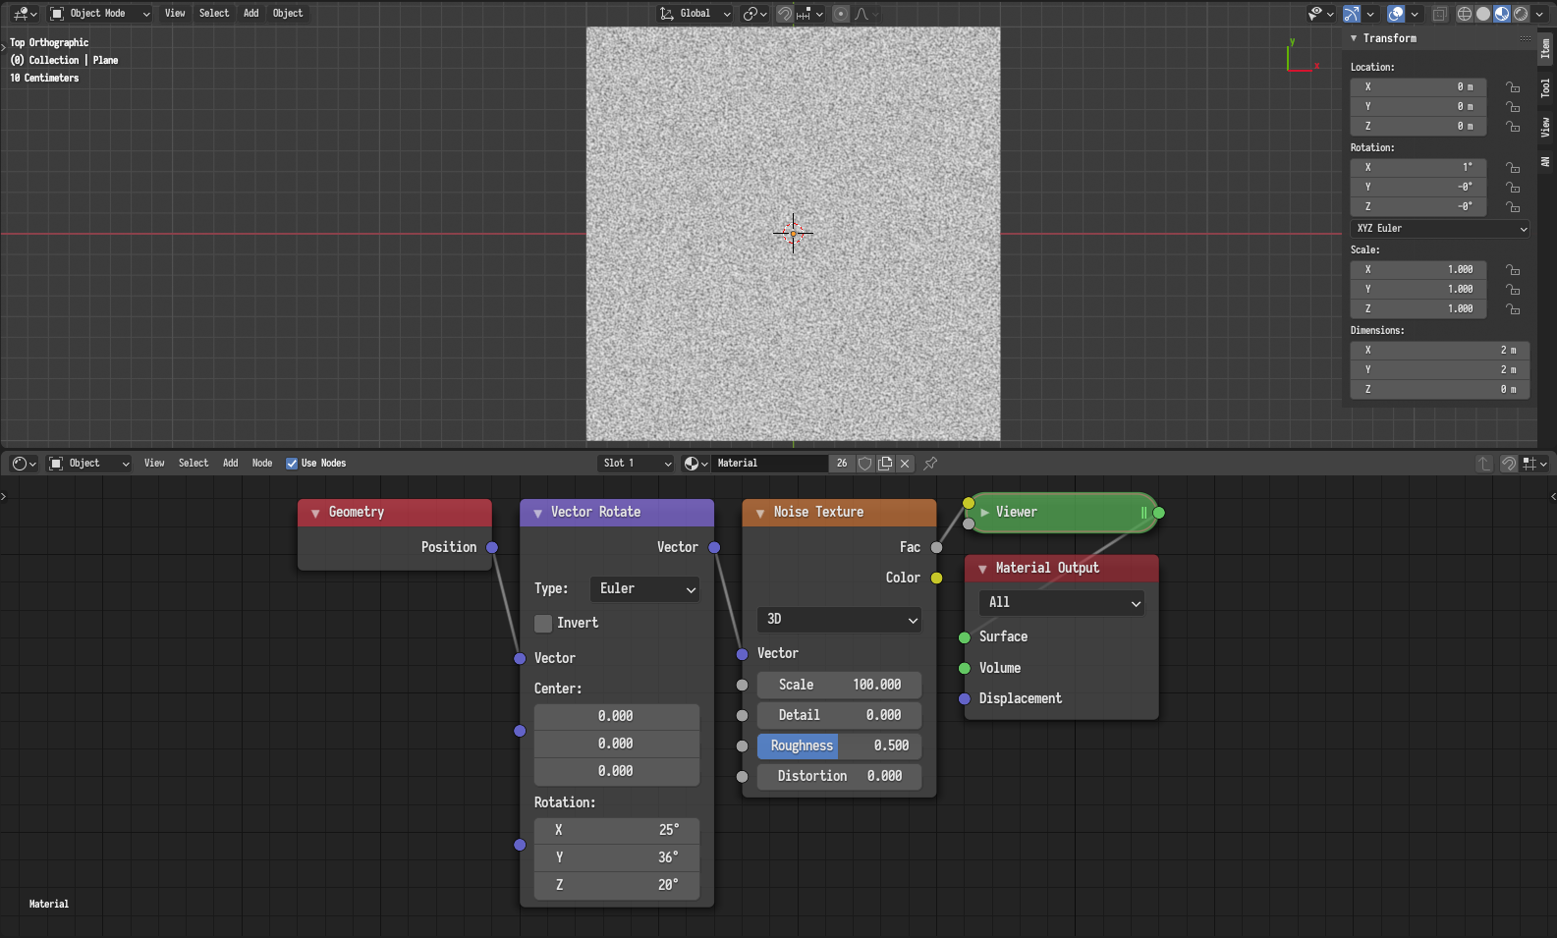Viewport: 1557px width, 938px height.
Task: Open the viewport shading options dropdown
Action: coord(1538,14)
